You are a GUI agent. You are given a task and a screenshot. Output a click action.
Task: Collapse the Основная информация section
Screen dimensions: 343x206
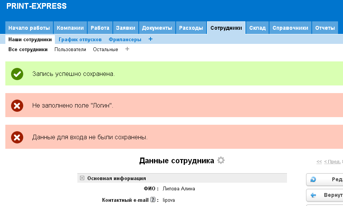82,178
